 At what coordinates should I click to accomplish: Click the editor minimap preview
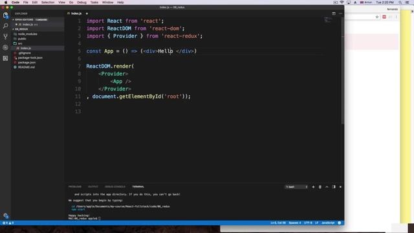328,20
